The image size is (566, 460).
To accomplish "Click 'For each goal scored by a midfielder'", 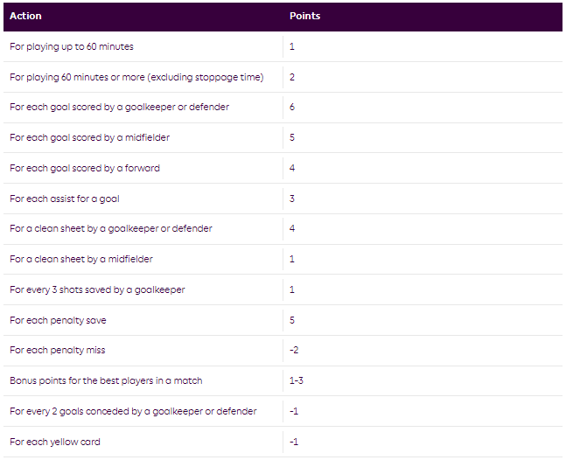I will [x=91, y=137].
